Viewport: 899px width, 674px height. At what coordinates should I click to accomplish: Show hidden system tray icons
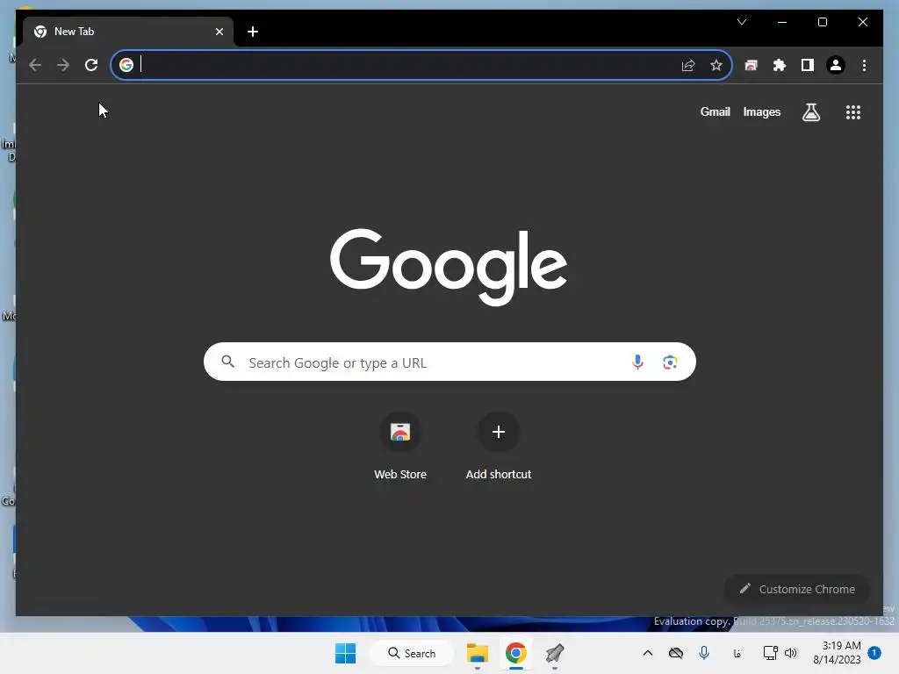coord(648,653)
